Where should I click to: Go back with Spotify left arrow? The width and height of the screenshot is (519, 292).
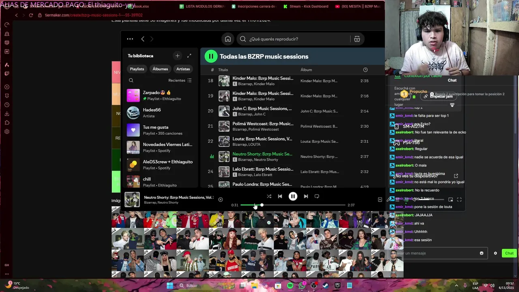coord(143,39)
